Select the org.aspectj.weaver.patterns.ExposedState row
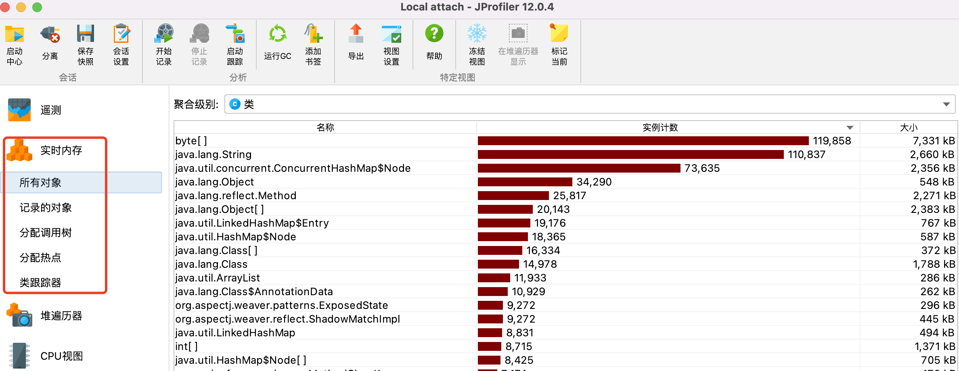This screenshot has height=371, width=959. (x=565, y=305)
